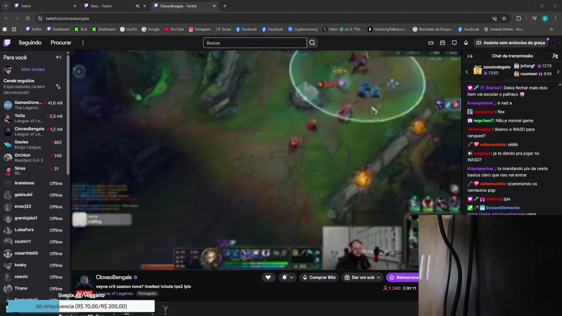Click the heart follow button
The width and height of the screenshot is (562, 316).
[268, 277]
